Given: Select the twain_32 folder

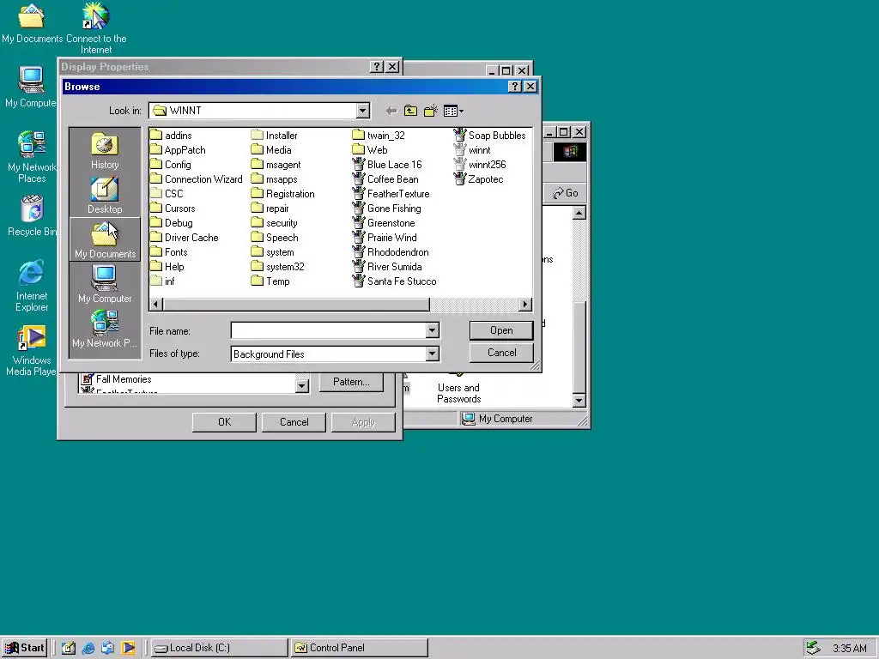Looking at the screenshot, I should pyautogui.click(x=379, y=136).
